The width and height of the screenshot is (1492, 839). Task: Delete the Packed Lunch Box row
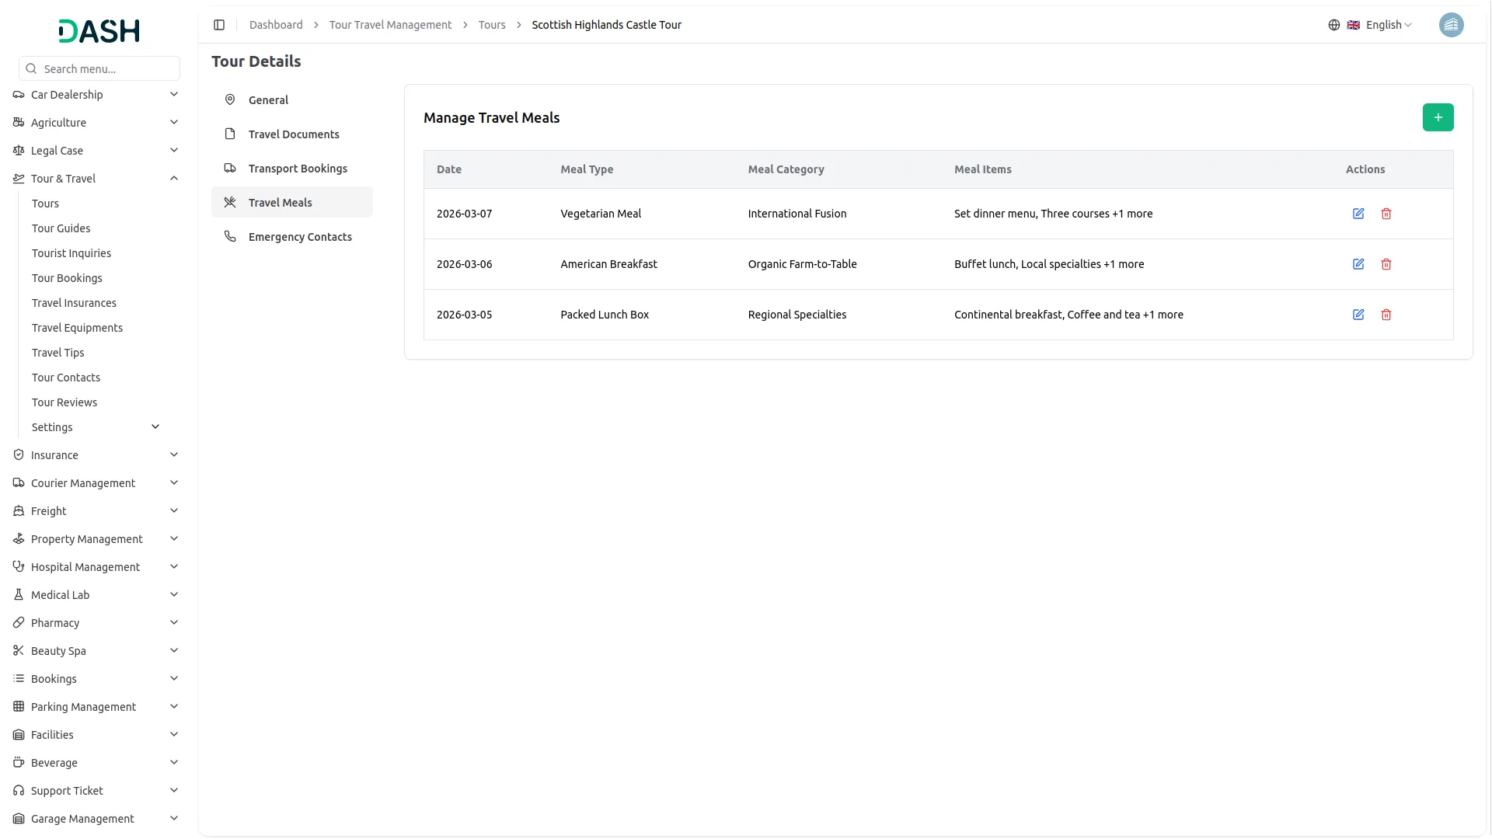click(x=1386, y=315)
